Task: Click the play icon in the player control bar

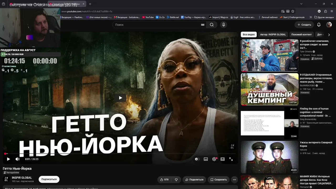Action: (x=8, y=159)
